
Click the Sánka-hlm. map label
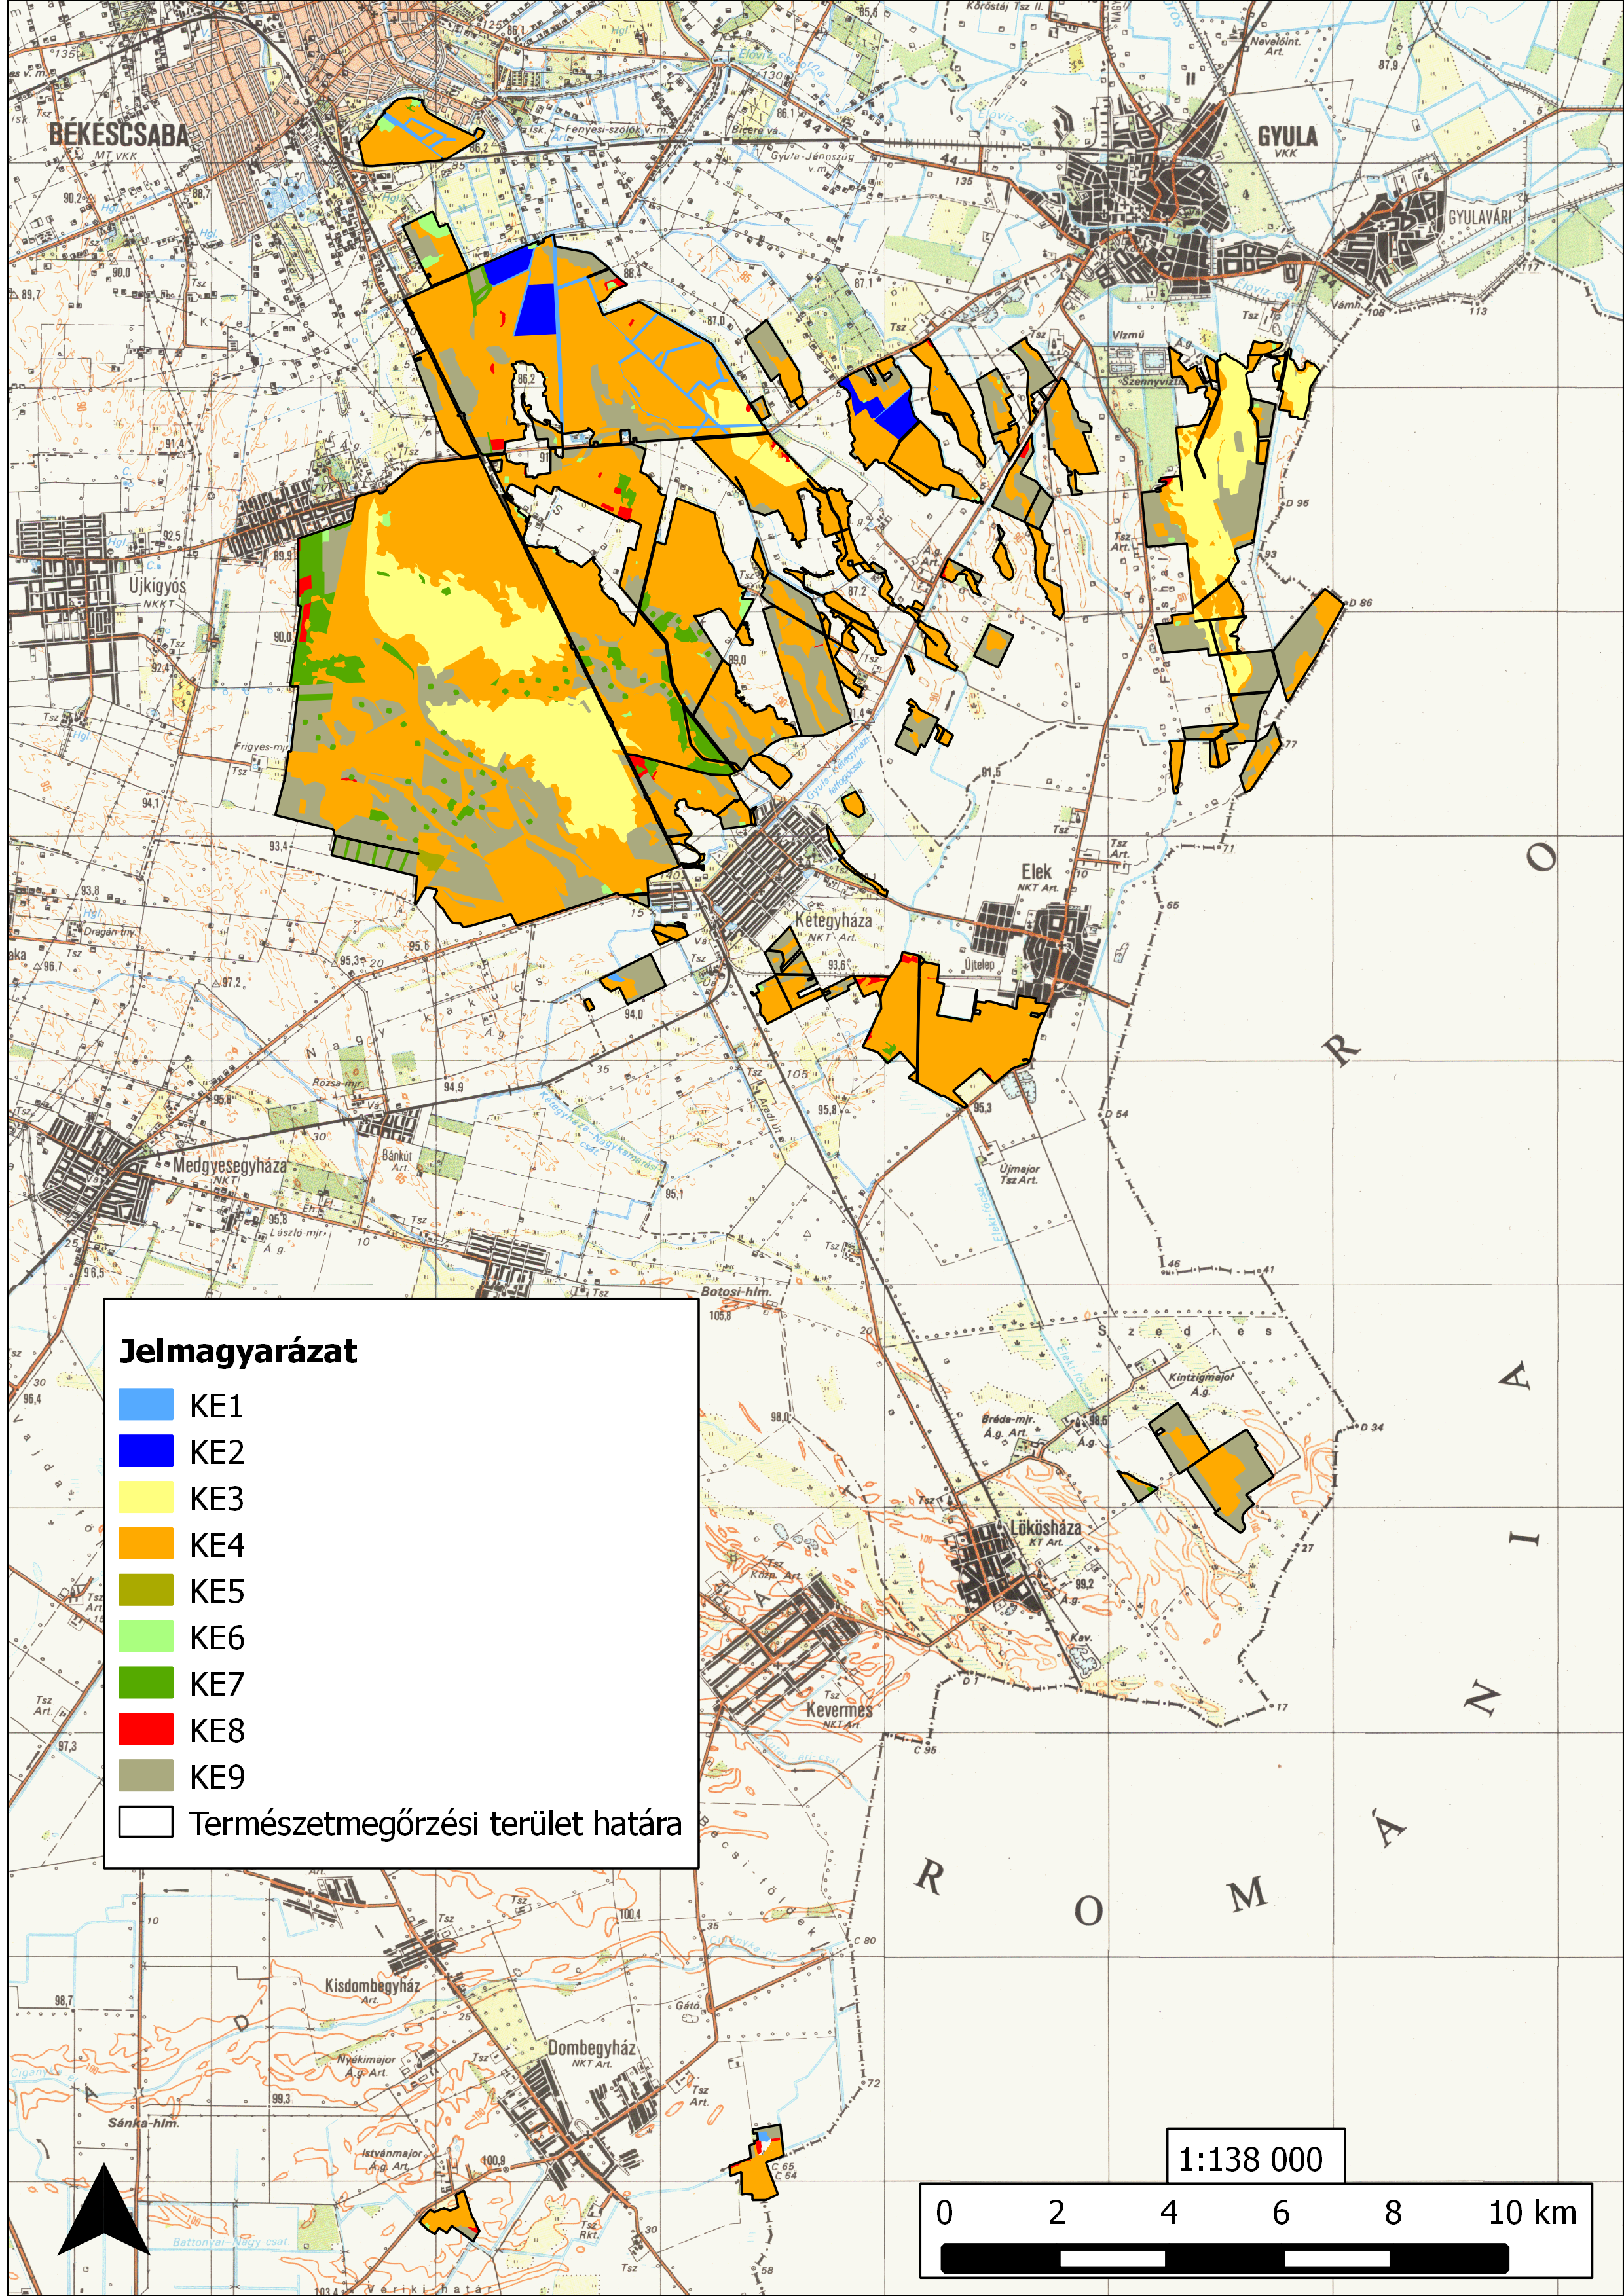(143, 2122)
